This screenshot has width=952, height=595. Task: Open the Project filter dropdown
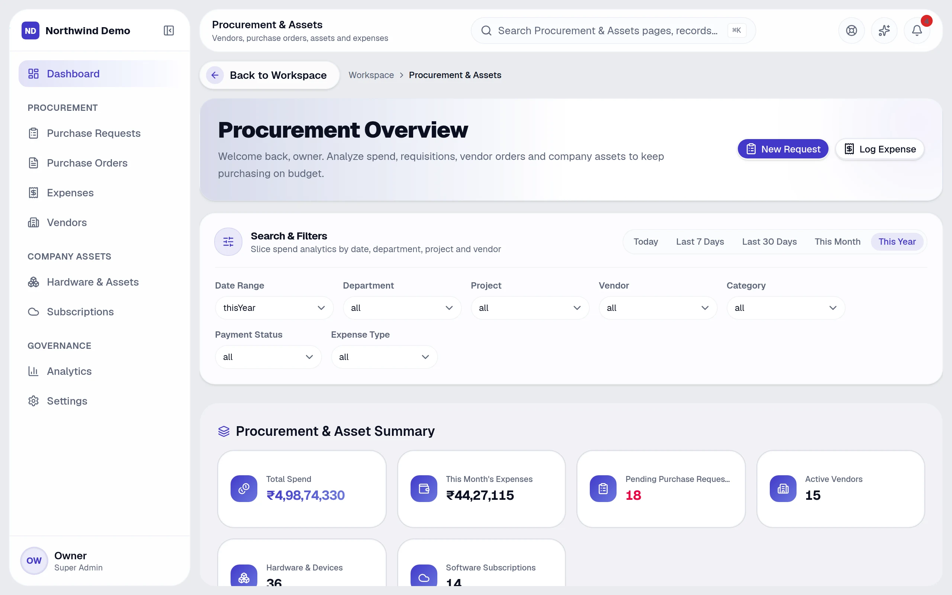click(x=530, y=308)
